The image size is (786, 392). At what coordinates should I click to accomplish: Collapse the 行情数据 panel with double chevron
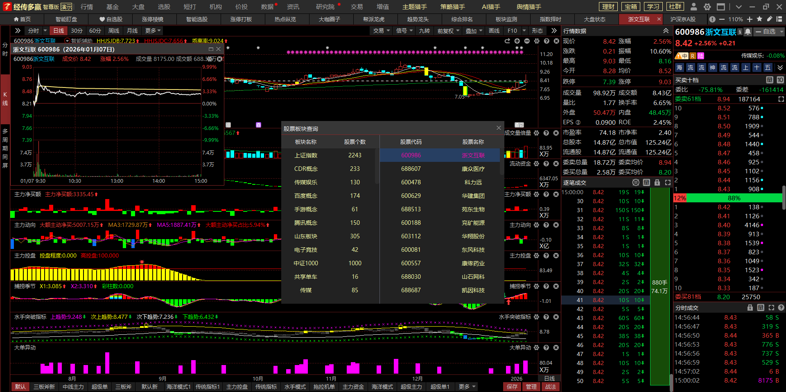pos(666,31)
